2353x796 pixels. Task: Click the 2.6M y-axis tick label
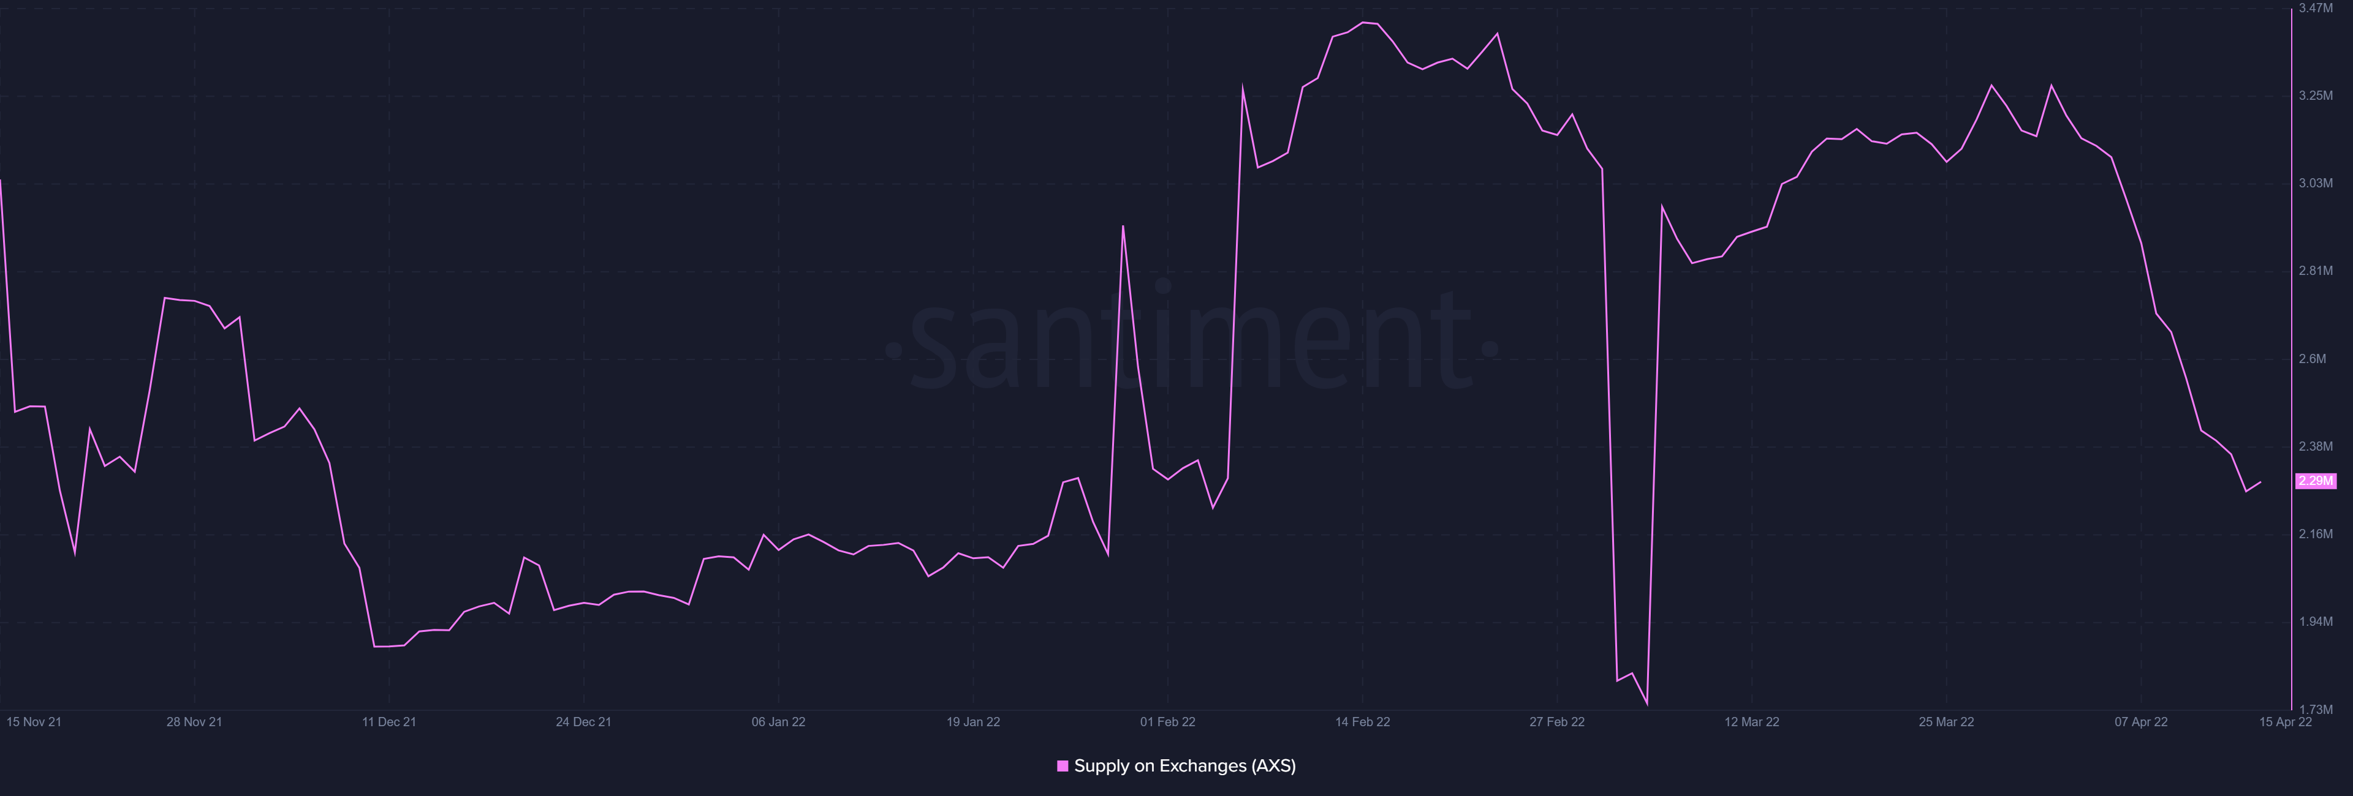(2312, 359)
